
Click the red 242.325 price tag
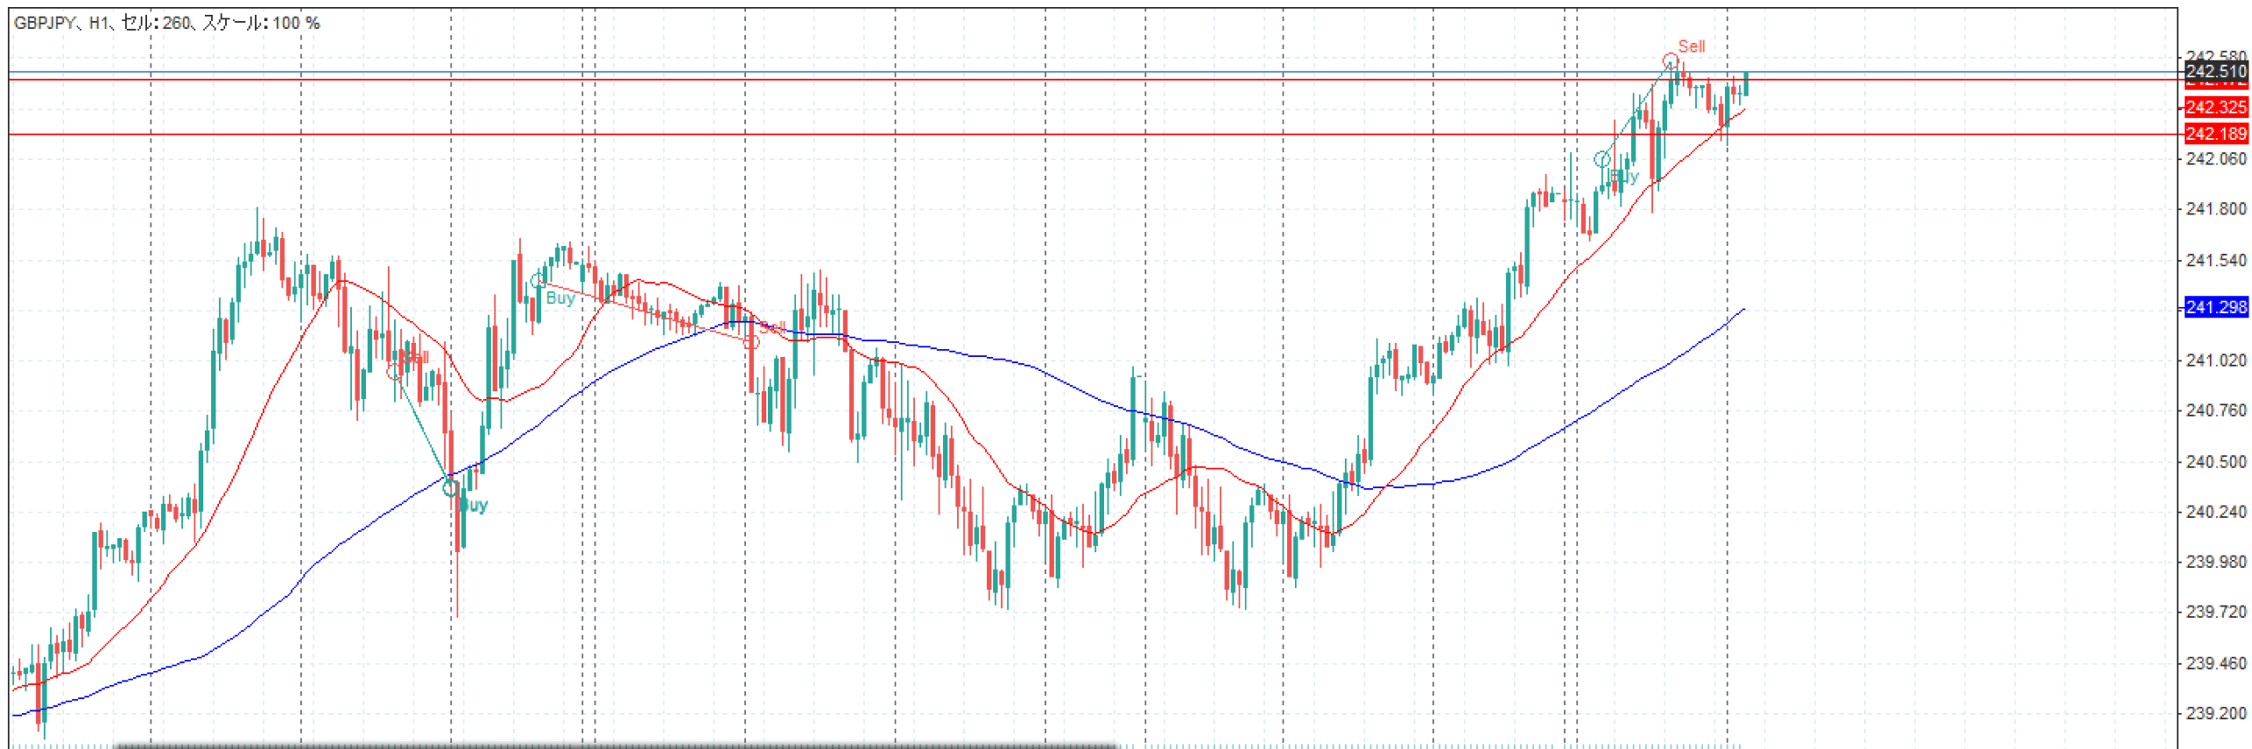(2215, 107)
